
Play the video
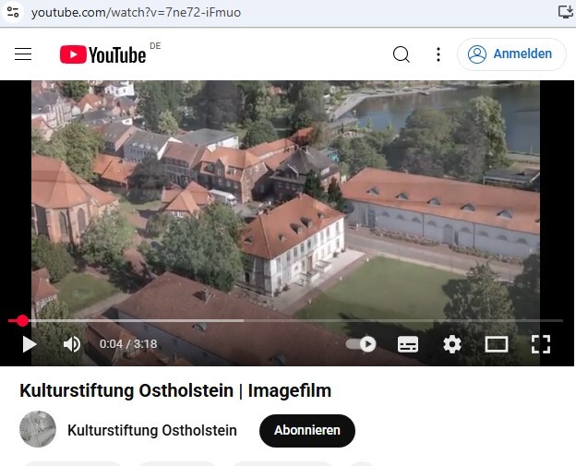click(x=30, y=344)
